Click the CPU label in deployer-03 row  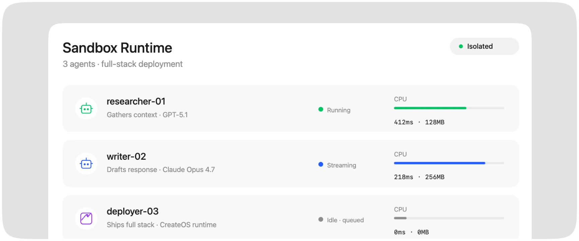click(400, 210)
